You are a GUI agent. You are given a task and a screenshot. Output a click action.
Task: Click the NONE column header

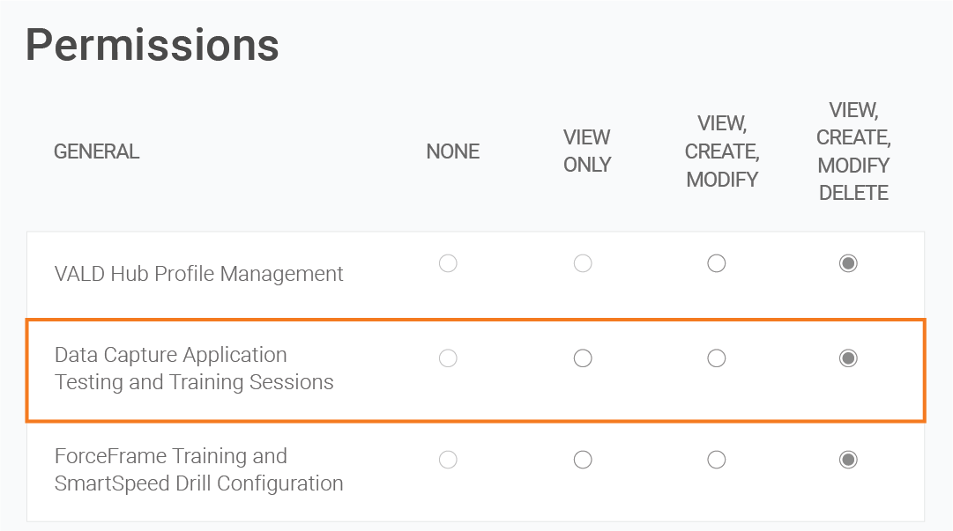click(452, 151)
